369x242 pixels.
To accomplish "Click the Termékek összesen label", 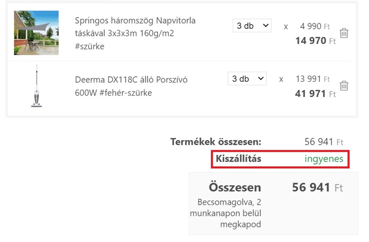I will pos(216,142).
